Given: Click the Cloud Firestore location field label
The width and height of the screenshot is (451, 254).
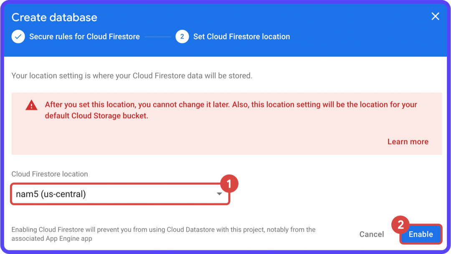Looking at the screenshot, I should pos(50,173).
